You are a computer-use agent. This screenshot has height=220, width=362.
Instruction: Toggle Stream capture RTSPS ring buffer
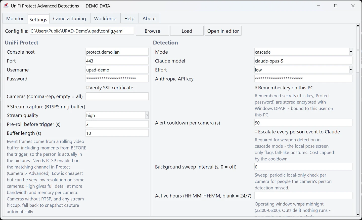pos(8,106)
